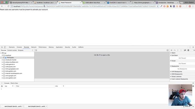The height and width of the screenshot is (109, 195).
Task: Reload the page with refresh icon
Action: 8,6
